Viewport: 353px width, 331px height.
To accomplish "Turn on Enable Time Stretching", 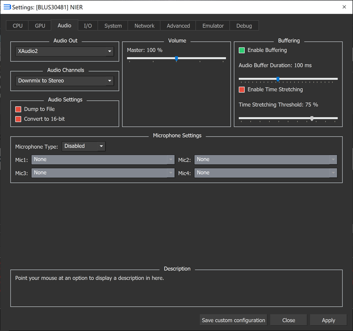I will tap(242, 89).
